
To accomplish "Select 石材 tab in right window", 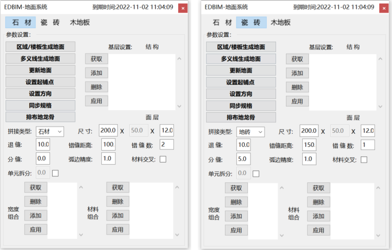I will 222,23.
